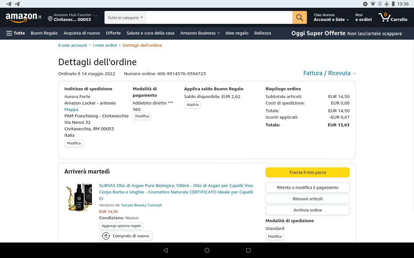Open the Suryas Beauty Concept seller link
The image size is (414, 258).
(141, 205)
